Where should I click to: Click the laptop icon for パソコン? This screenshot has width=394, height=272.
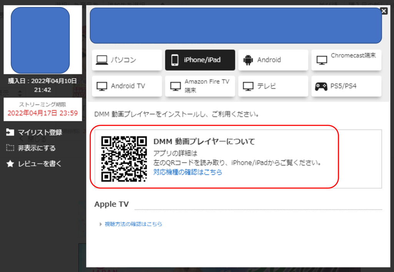[102, 60]
